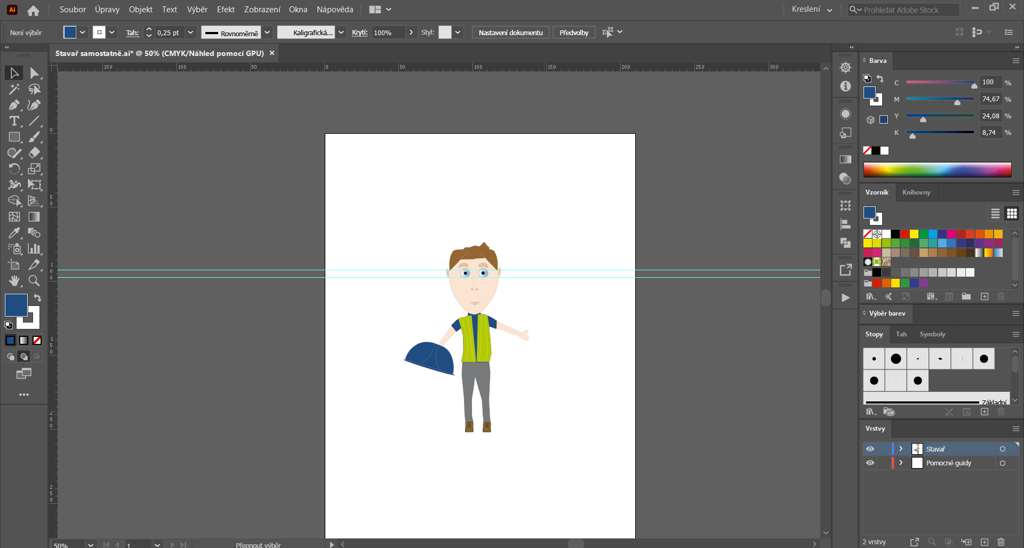The width and height of the screenshot is (1024, 548).
Task: Open the Okna menu
Action: click(x=298, y=10)
